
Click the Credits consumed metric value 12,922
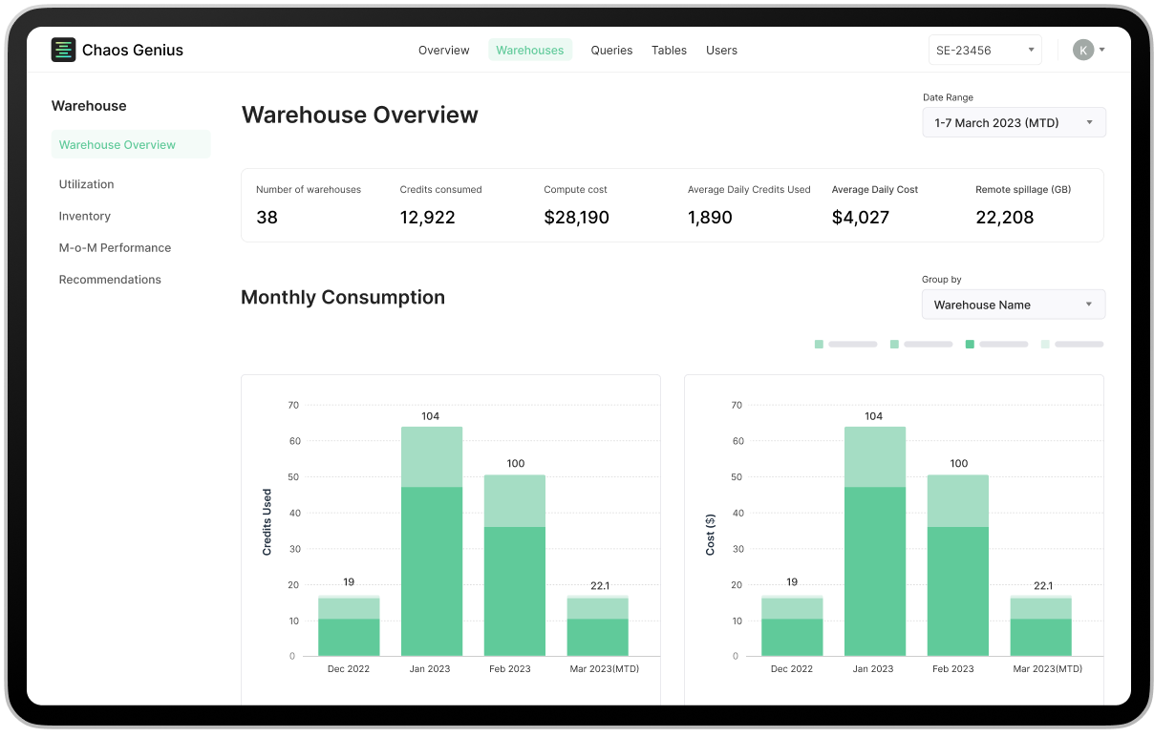pyautogui.click(x=428, y=217)
